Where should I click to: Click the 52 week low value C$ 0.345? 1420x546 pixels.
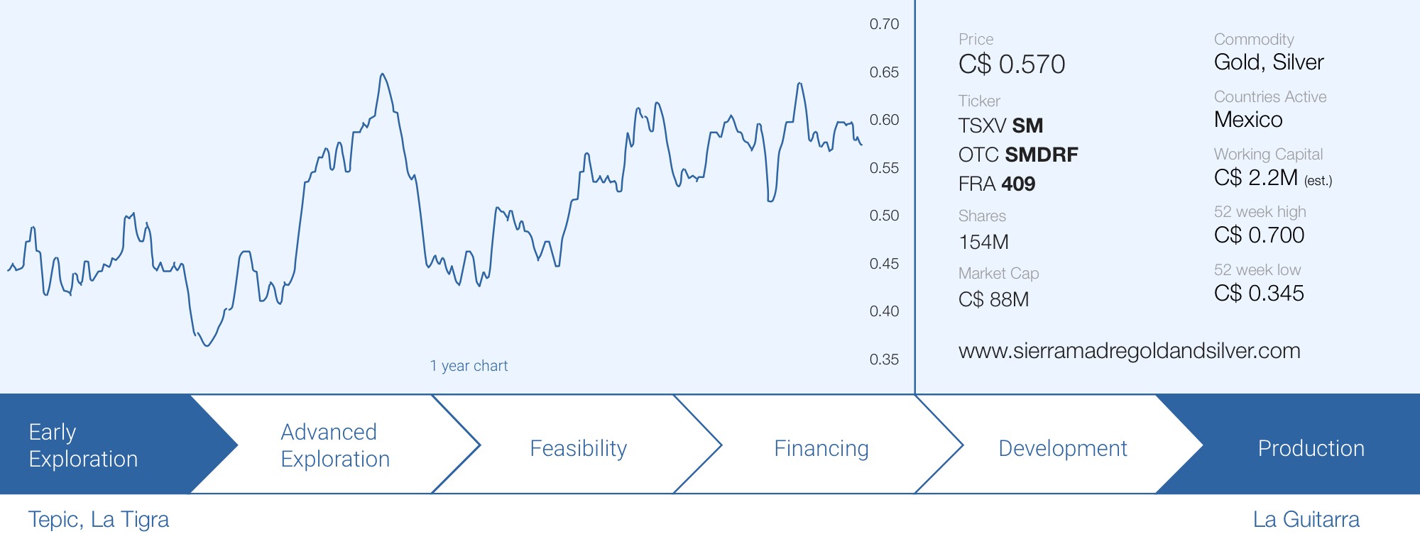pos(1259,293)
